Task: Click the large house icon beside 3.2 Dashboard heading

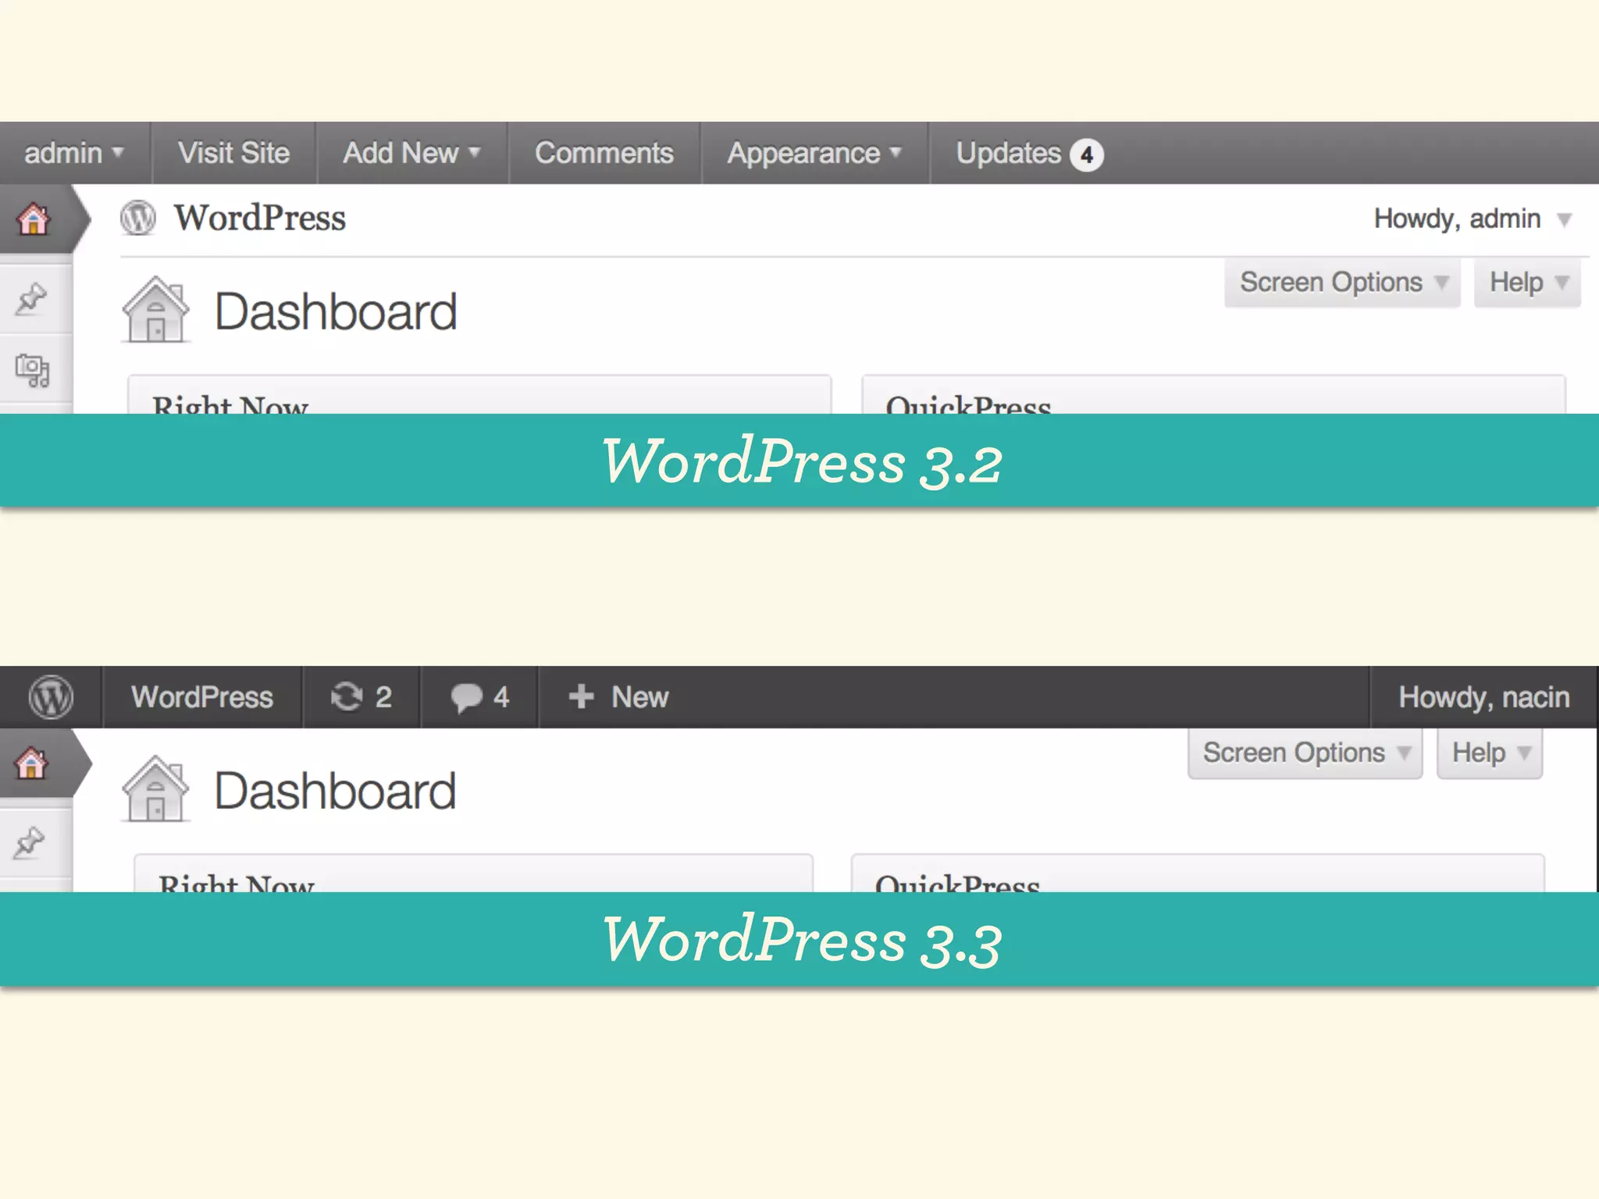Action: pyautogui.click(x=155, y=310)
